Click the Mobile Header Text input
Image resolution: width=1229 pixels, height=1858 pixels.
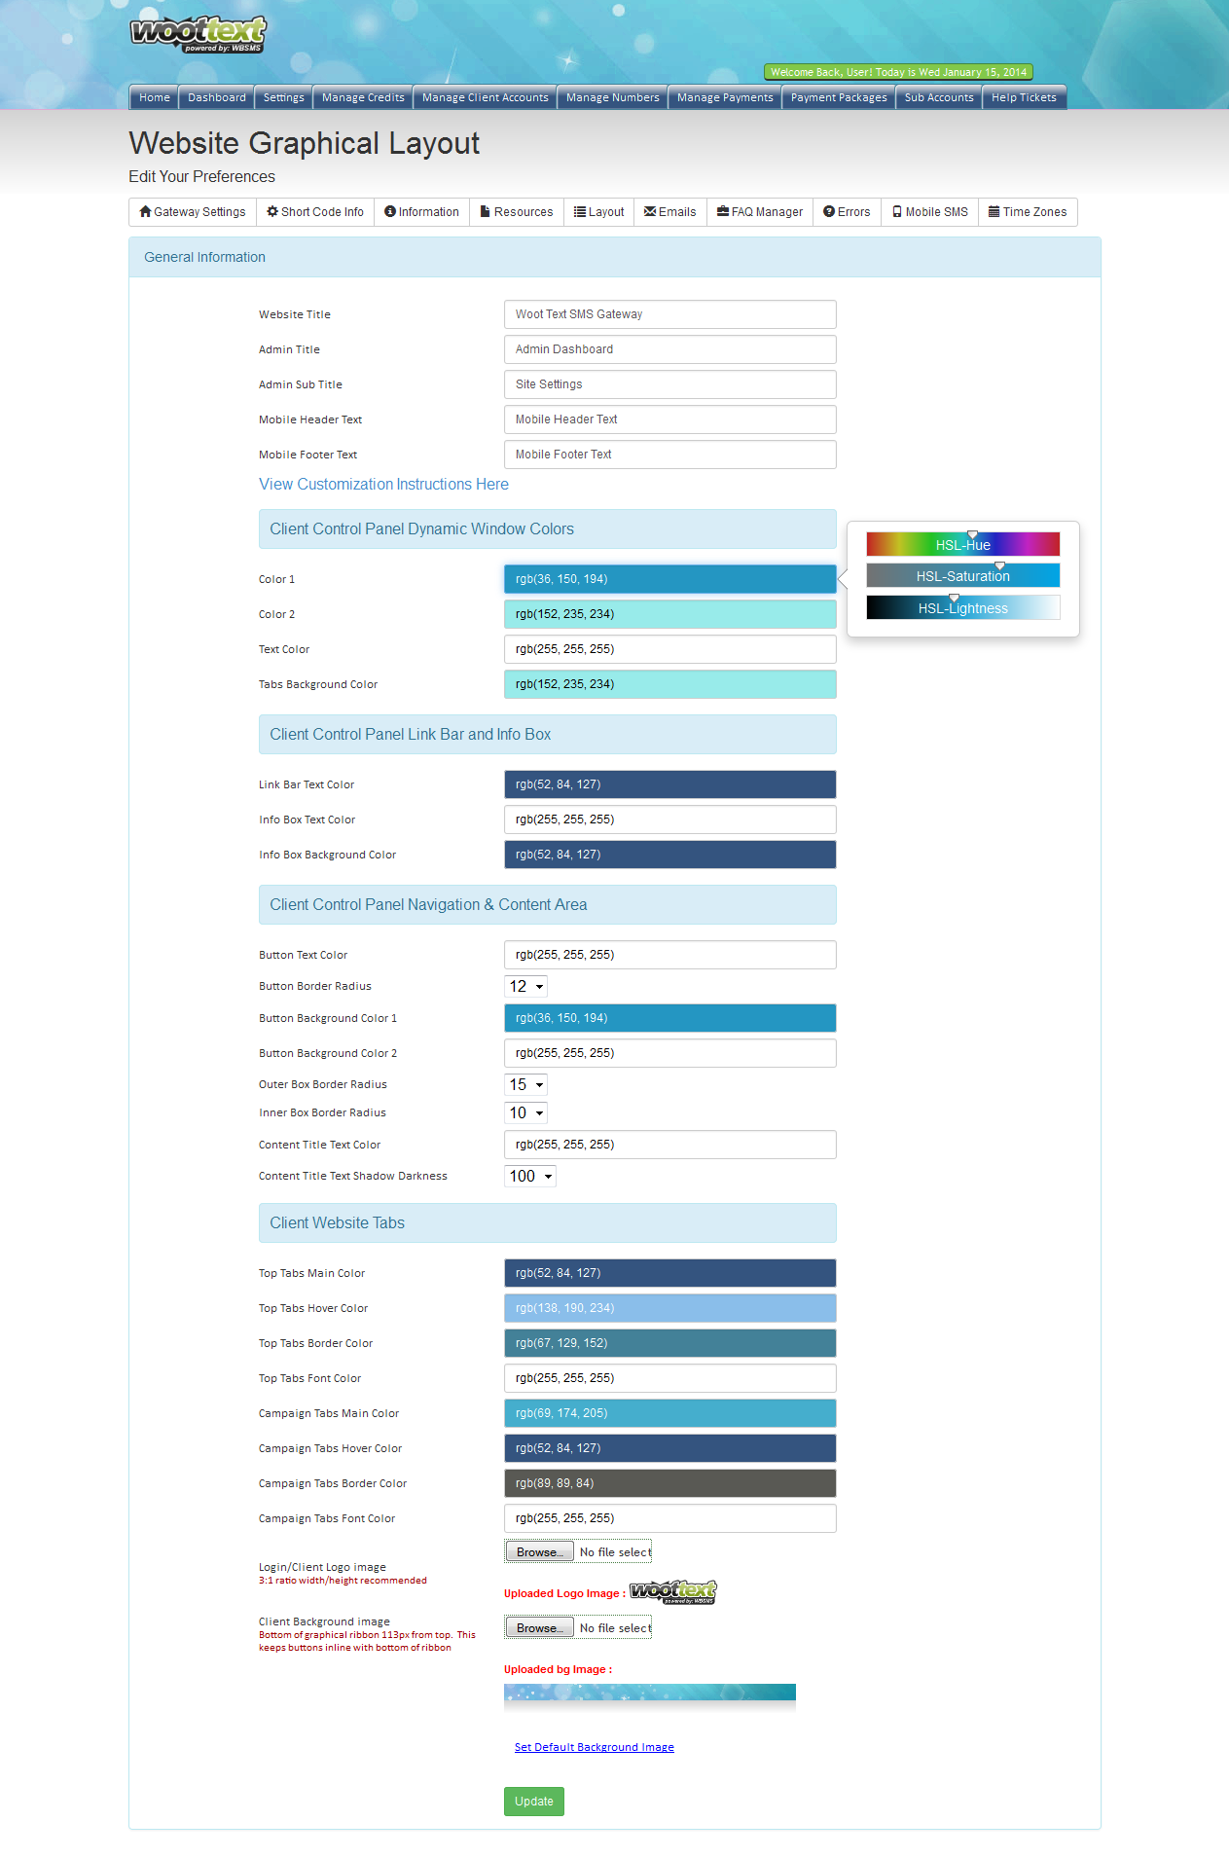pos(670,419)
